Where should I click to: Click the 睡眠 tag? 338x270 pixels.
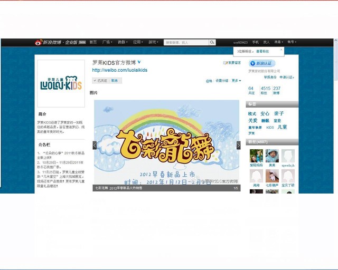(265, 121)
